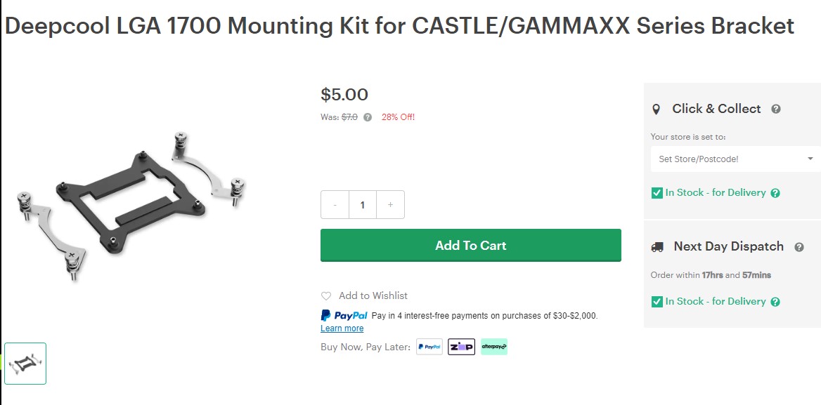Select the Afterpay pay-later icon
Screen dimensions: 821x405
494,347
